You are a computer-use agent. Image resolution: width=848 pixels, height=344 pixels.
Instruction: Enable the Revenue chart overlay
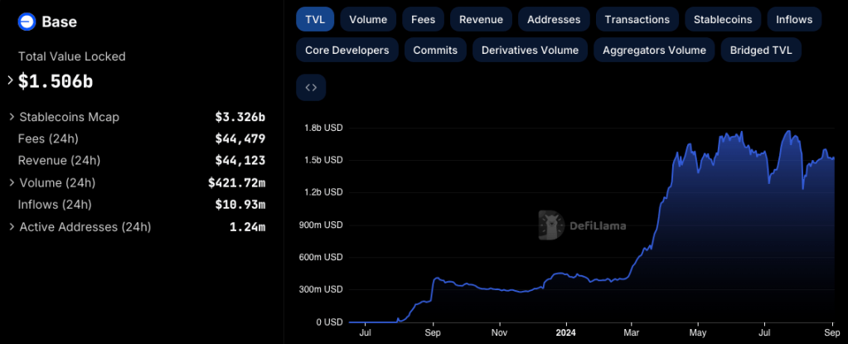click(x=481, y=19)
